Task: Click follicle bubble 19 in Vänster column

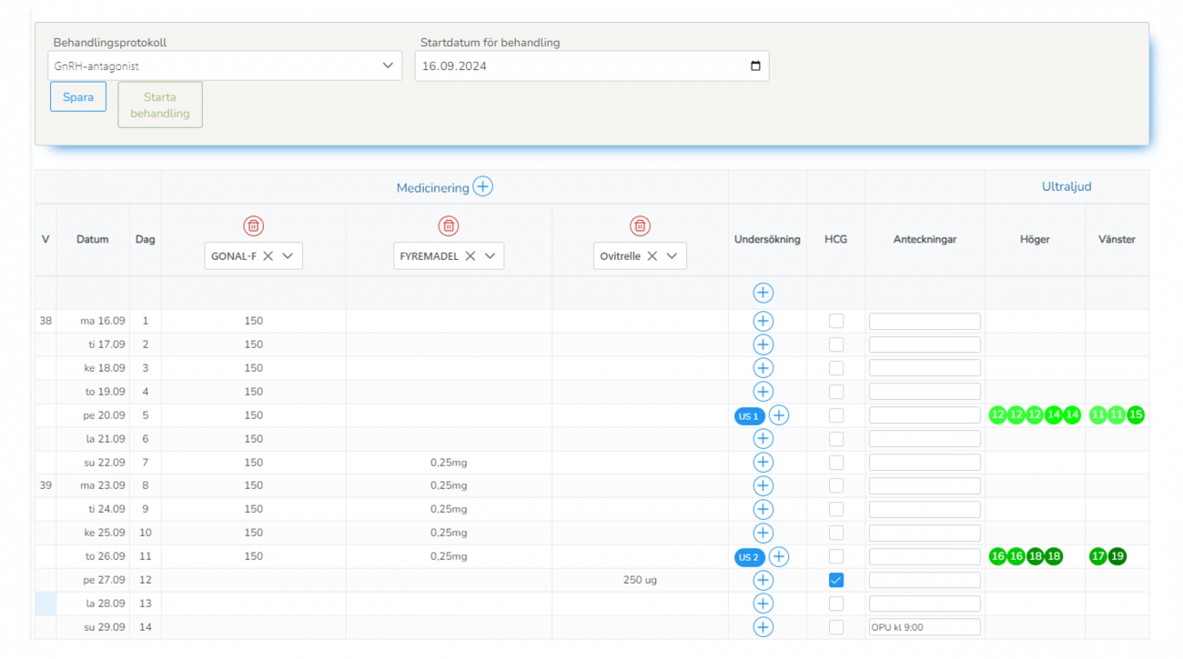Action: (x=1117, y=556)
